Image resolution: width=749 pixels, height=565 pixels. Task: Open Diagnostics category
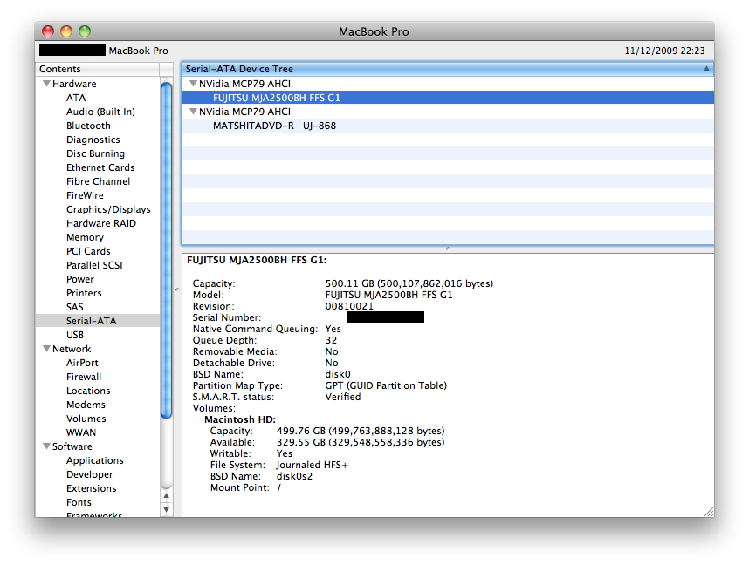click(x=93, y=140)
